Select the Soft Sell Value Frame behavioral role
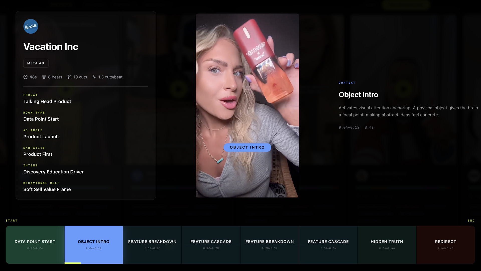 click(47, 189)
